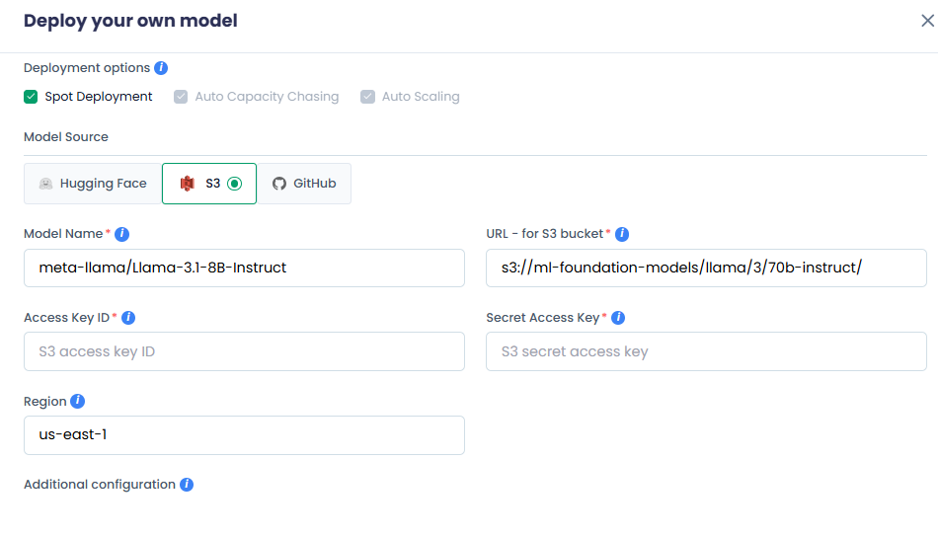This screenshot has height=537, width=938.
Task: Click info icon next to Secret Access Key
Action: [618, 318]
